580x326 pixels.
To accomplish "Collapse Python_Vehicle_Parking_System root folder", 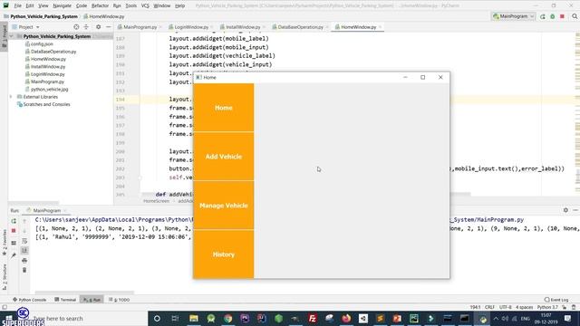I will (12, 36).
